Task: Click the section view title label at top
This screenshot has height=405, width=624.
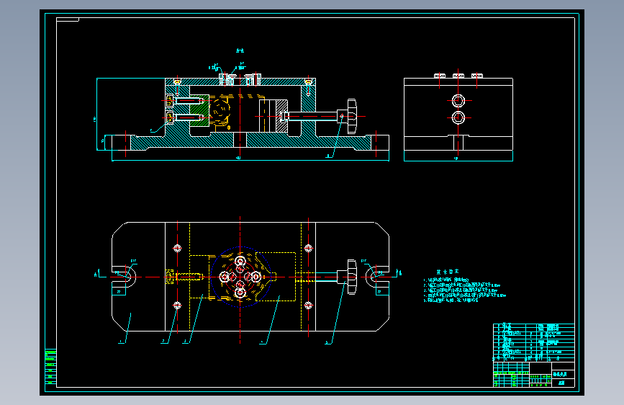Action: [x=240, y=50]
